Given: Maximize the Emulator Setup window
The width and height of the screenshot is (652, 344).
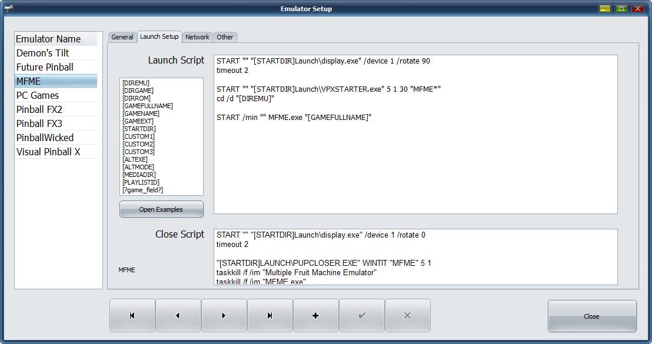Looking at the screenshot, I should pyautogui.click(x=621, y=8).
